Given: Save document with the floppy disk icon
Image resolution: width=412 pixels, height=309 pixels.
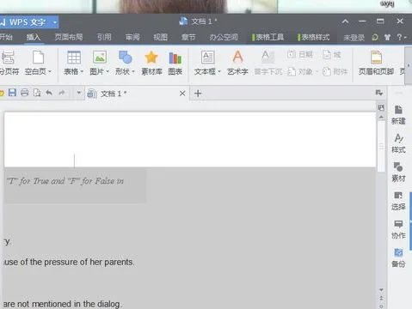Looking at the screenshot, I should pos(12,93).
